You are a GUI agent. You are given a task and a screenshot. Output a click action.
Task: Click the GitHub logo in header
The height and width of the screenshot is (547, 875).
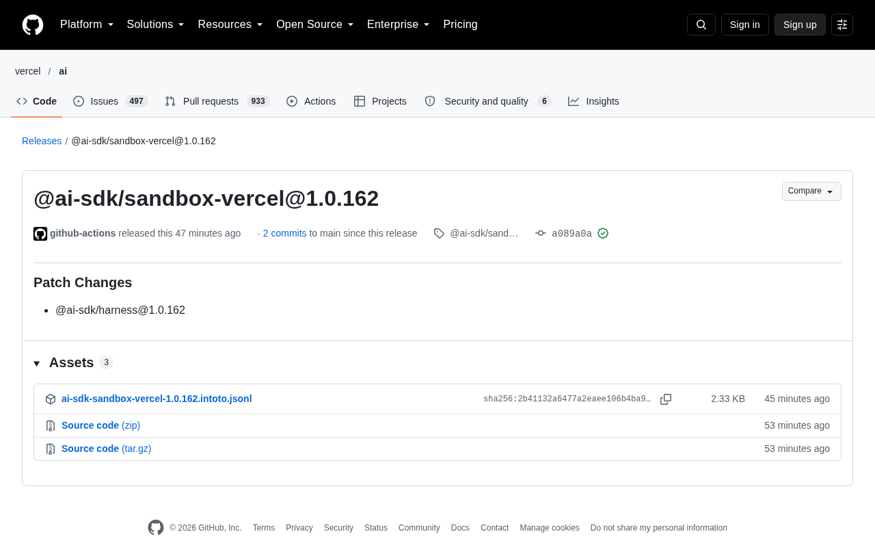(33, 25)
